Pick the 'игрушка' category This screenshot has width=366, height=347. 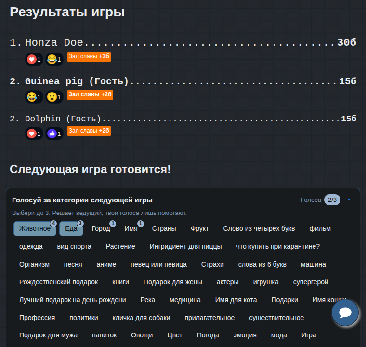(x=266, y=282)
